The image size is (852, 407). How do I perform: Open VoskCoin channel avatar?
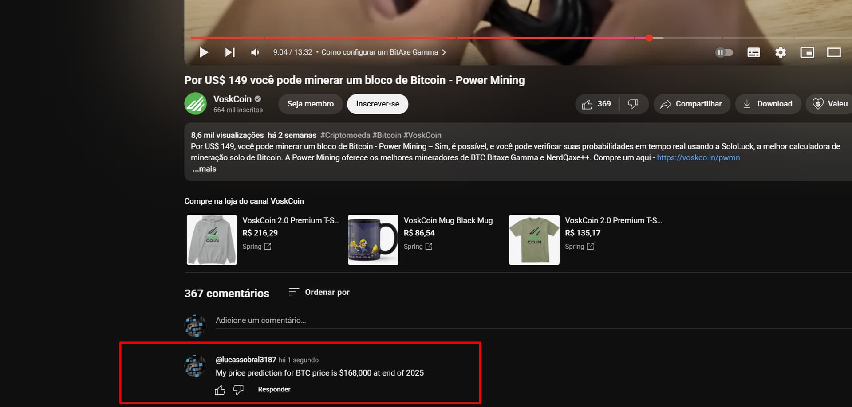point(195,103)
